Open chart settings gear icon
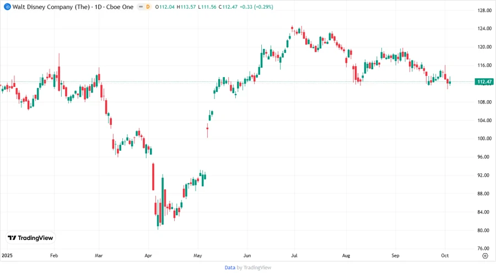 (484, 256)
